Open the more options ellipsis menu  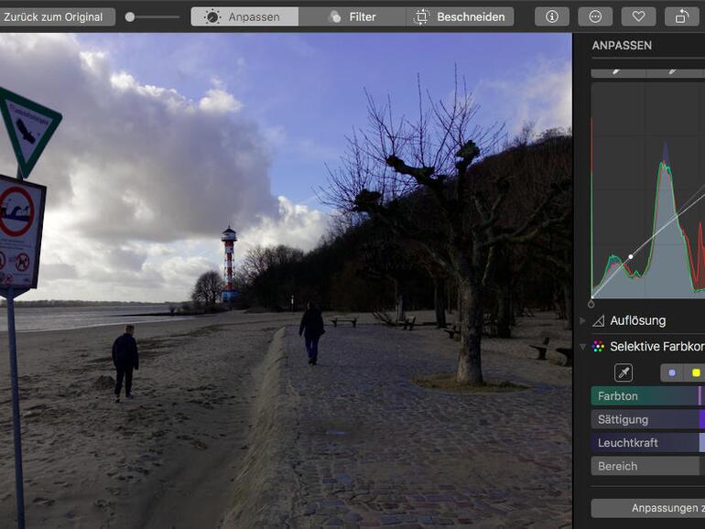(595, 16)
